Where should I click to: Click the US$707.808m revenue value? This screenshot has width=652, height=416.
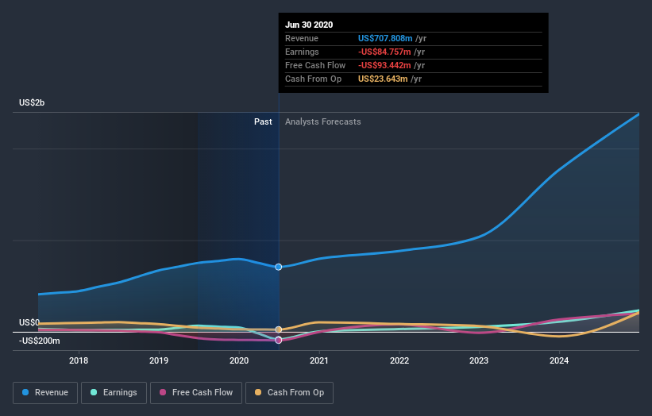tap(385, 38)
